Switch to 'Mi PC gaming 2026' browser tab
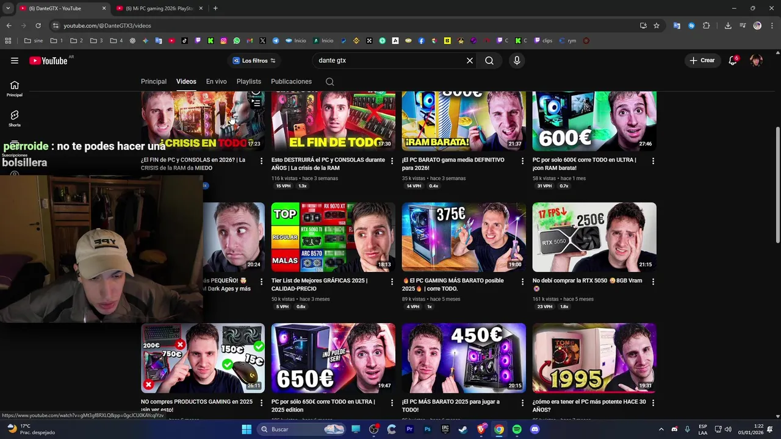781x439 pixels. [x=160, y=9]
